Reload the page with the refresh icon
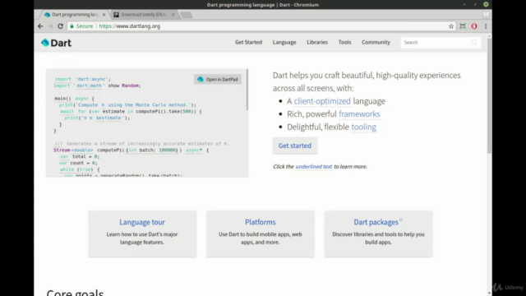The height and width of the screenshot is (296, 526). (60, 26)
